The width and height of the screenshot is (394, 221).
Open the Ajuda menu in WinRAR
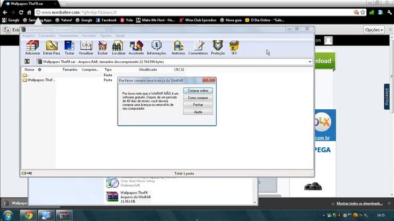click(x=120, y=36)
